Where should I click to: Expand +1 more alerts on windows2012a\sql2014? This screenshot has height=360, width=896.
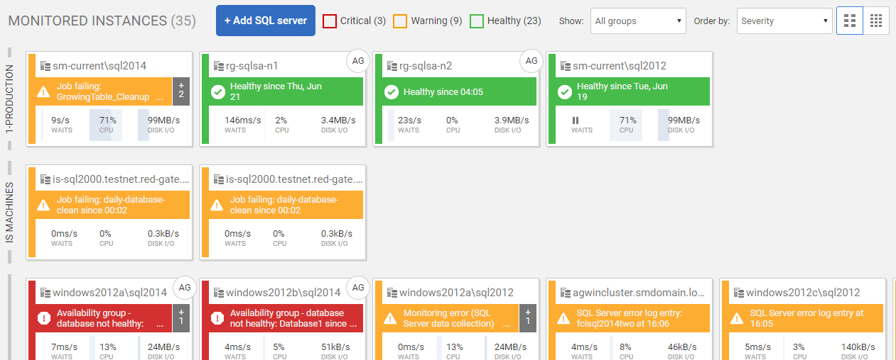coord(180,317)
